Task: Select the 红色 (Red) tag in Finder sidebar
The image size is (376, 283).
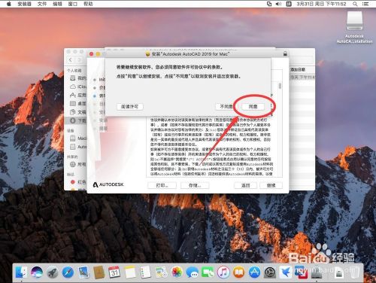Action: [78, 182]
